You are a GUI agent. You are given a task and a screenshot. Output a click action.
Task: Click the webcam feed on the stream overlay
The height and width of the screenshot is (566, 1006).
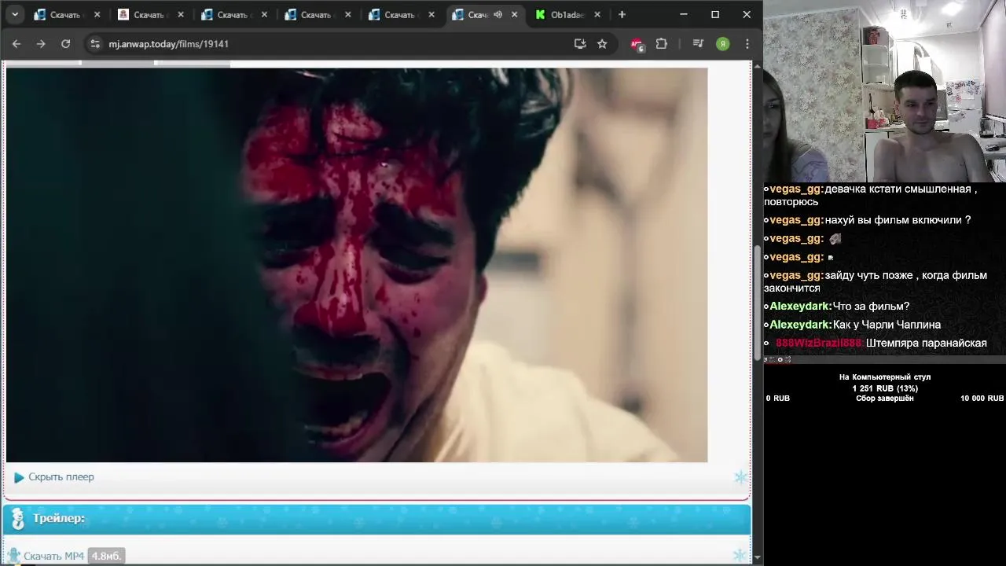(x=884, y=91)
